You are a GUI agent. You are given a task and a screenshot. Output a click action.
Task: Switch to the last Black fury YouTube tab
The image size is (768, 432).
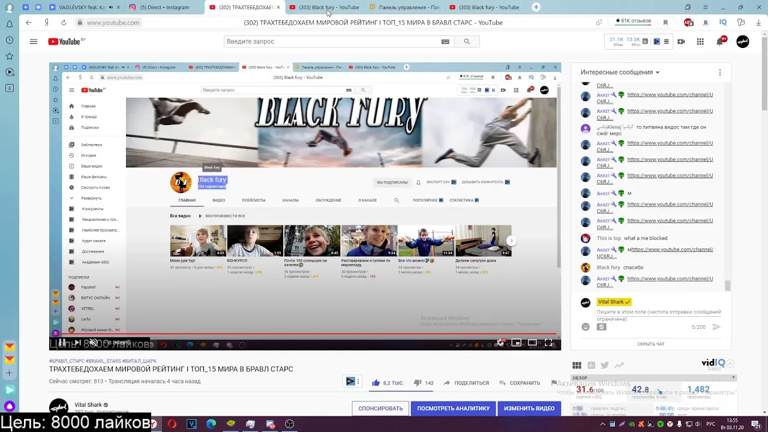[x=484, y=7]
